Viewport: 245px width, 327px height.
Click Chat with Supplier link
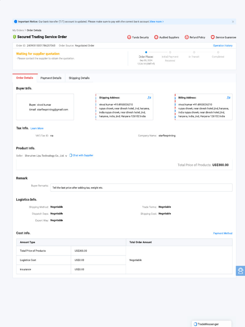81,156
